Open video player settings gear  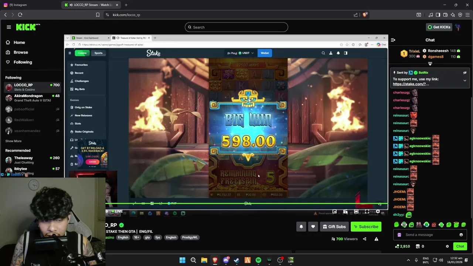[378, 212]
